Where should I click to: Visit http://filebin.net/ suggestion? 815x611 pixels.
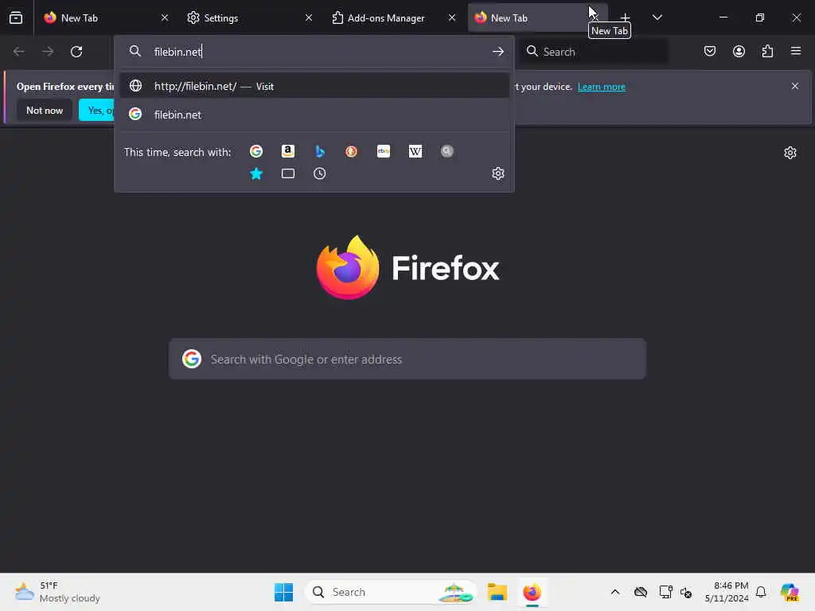click(x=314, y=86)
